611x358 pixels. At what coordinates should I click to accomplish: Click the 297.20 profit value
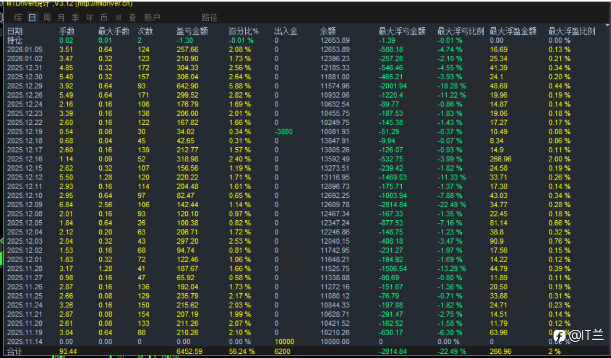(x=187, y=241)
